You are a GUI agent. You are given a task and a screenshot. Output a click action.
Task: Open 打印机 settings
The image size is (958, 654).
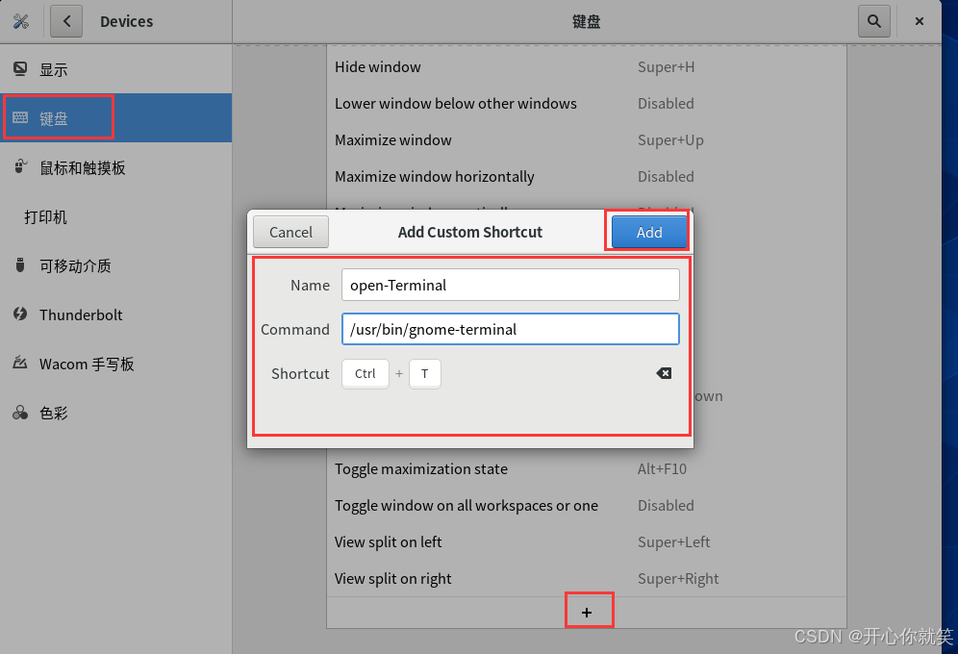[x=116, y=216]
